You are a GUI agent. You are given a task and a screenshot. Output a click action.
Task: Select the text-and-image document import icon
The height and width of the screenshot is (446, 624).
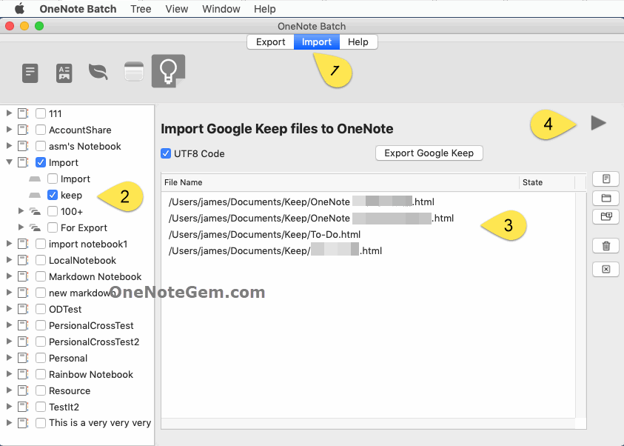[x=64, y=73]
